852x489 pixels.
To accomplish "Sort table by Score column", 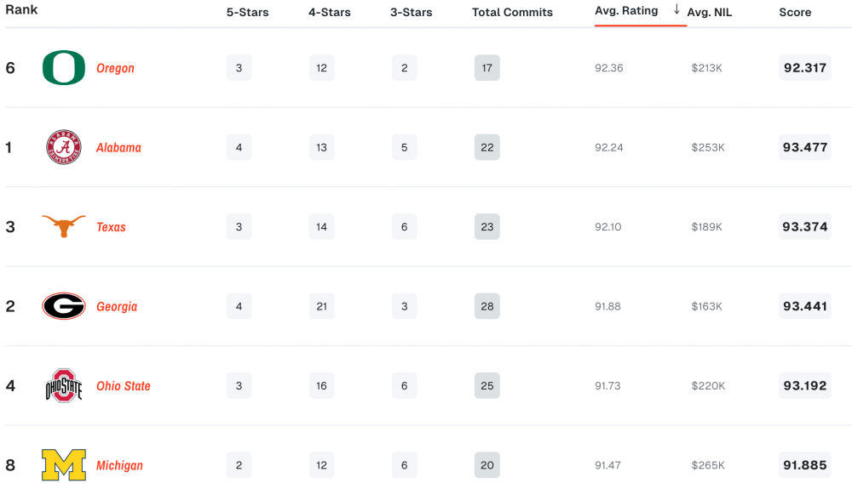I will (795, 13).
